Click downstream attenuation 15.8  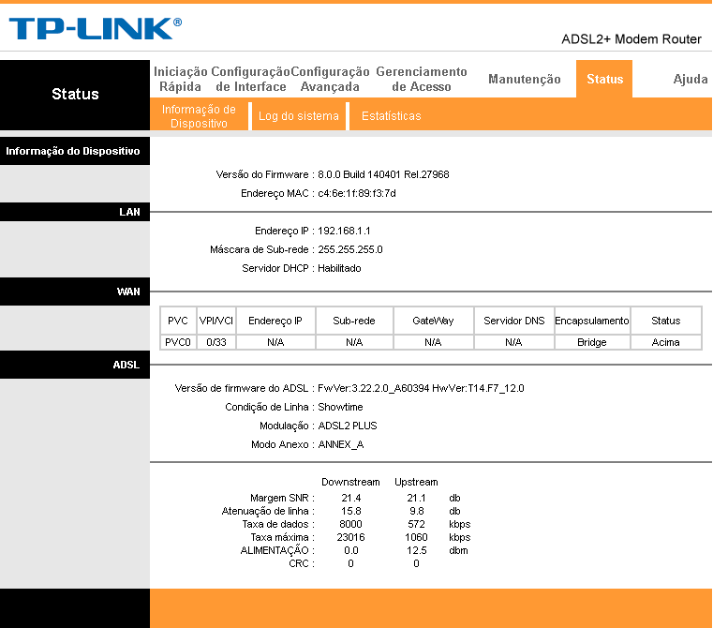click(351, 511)
